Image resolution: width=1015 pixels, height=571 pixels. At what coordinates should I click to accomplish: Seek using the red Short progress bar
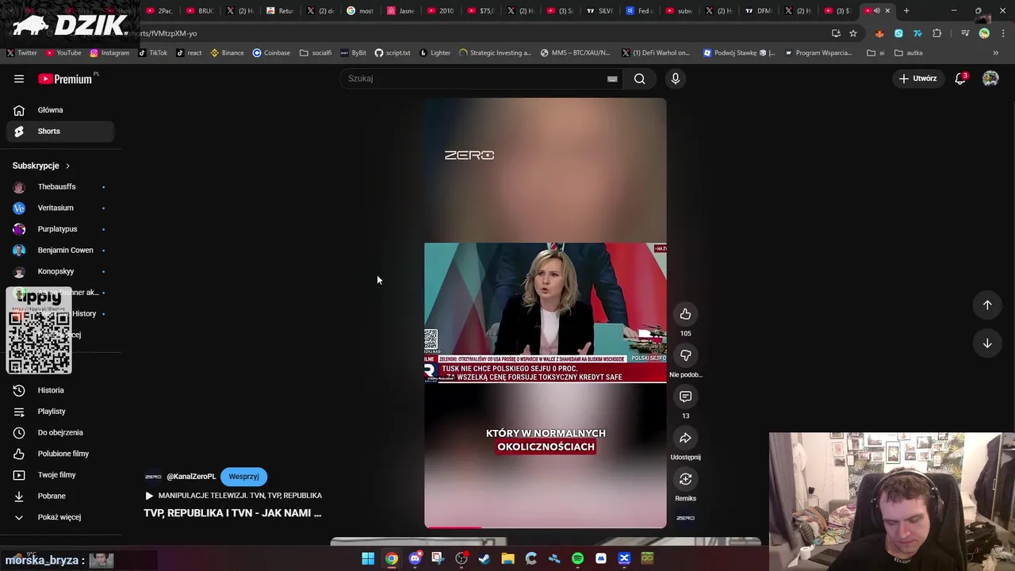(546, 527)
